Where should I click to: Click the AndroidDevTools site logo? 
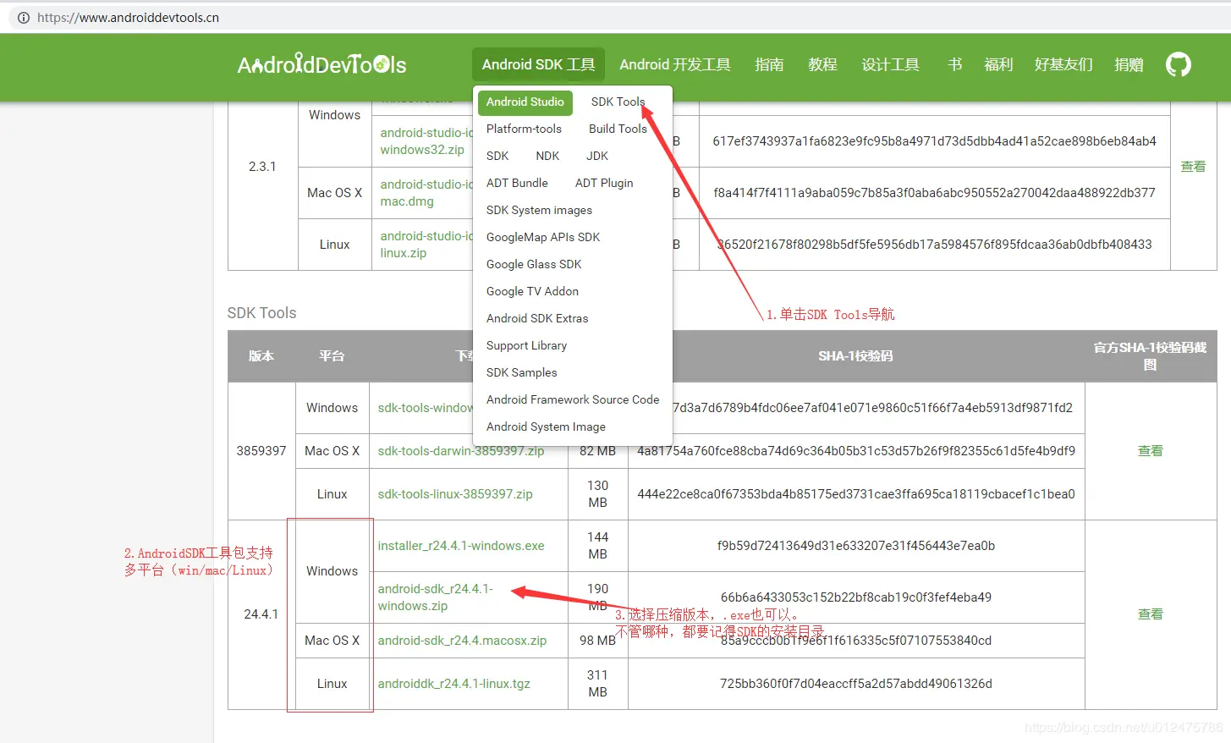click(x=321, y=64)
